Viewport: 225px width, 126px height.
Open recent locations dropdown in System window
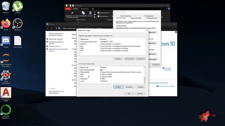tap(54, 28)
